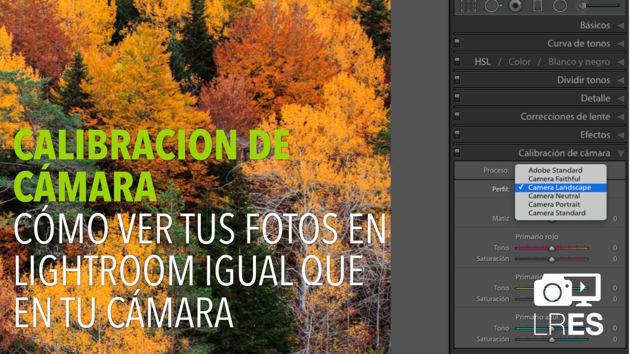Select the Red Eye Correction tool
Image resolution: width=630 pixels, height=354 pixels.
tap(515, 5)
